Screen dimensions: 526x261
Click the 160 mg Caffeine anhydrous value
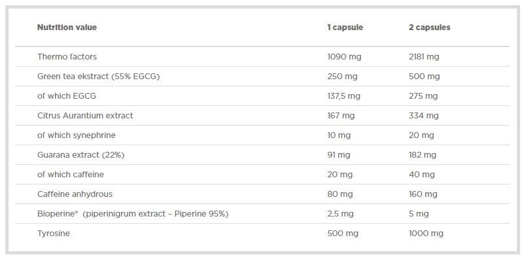423,194
